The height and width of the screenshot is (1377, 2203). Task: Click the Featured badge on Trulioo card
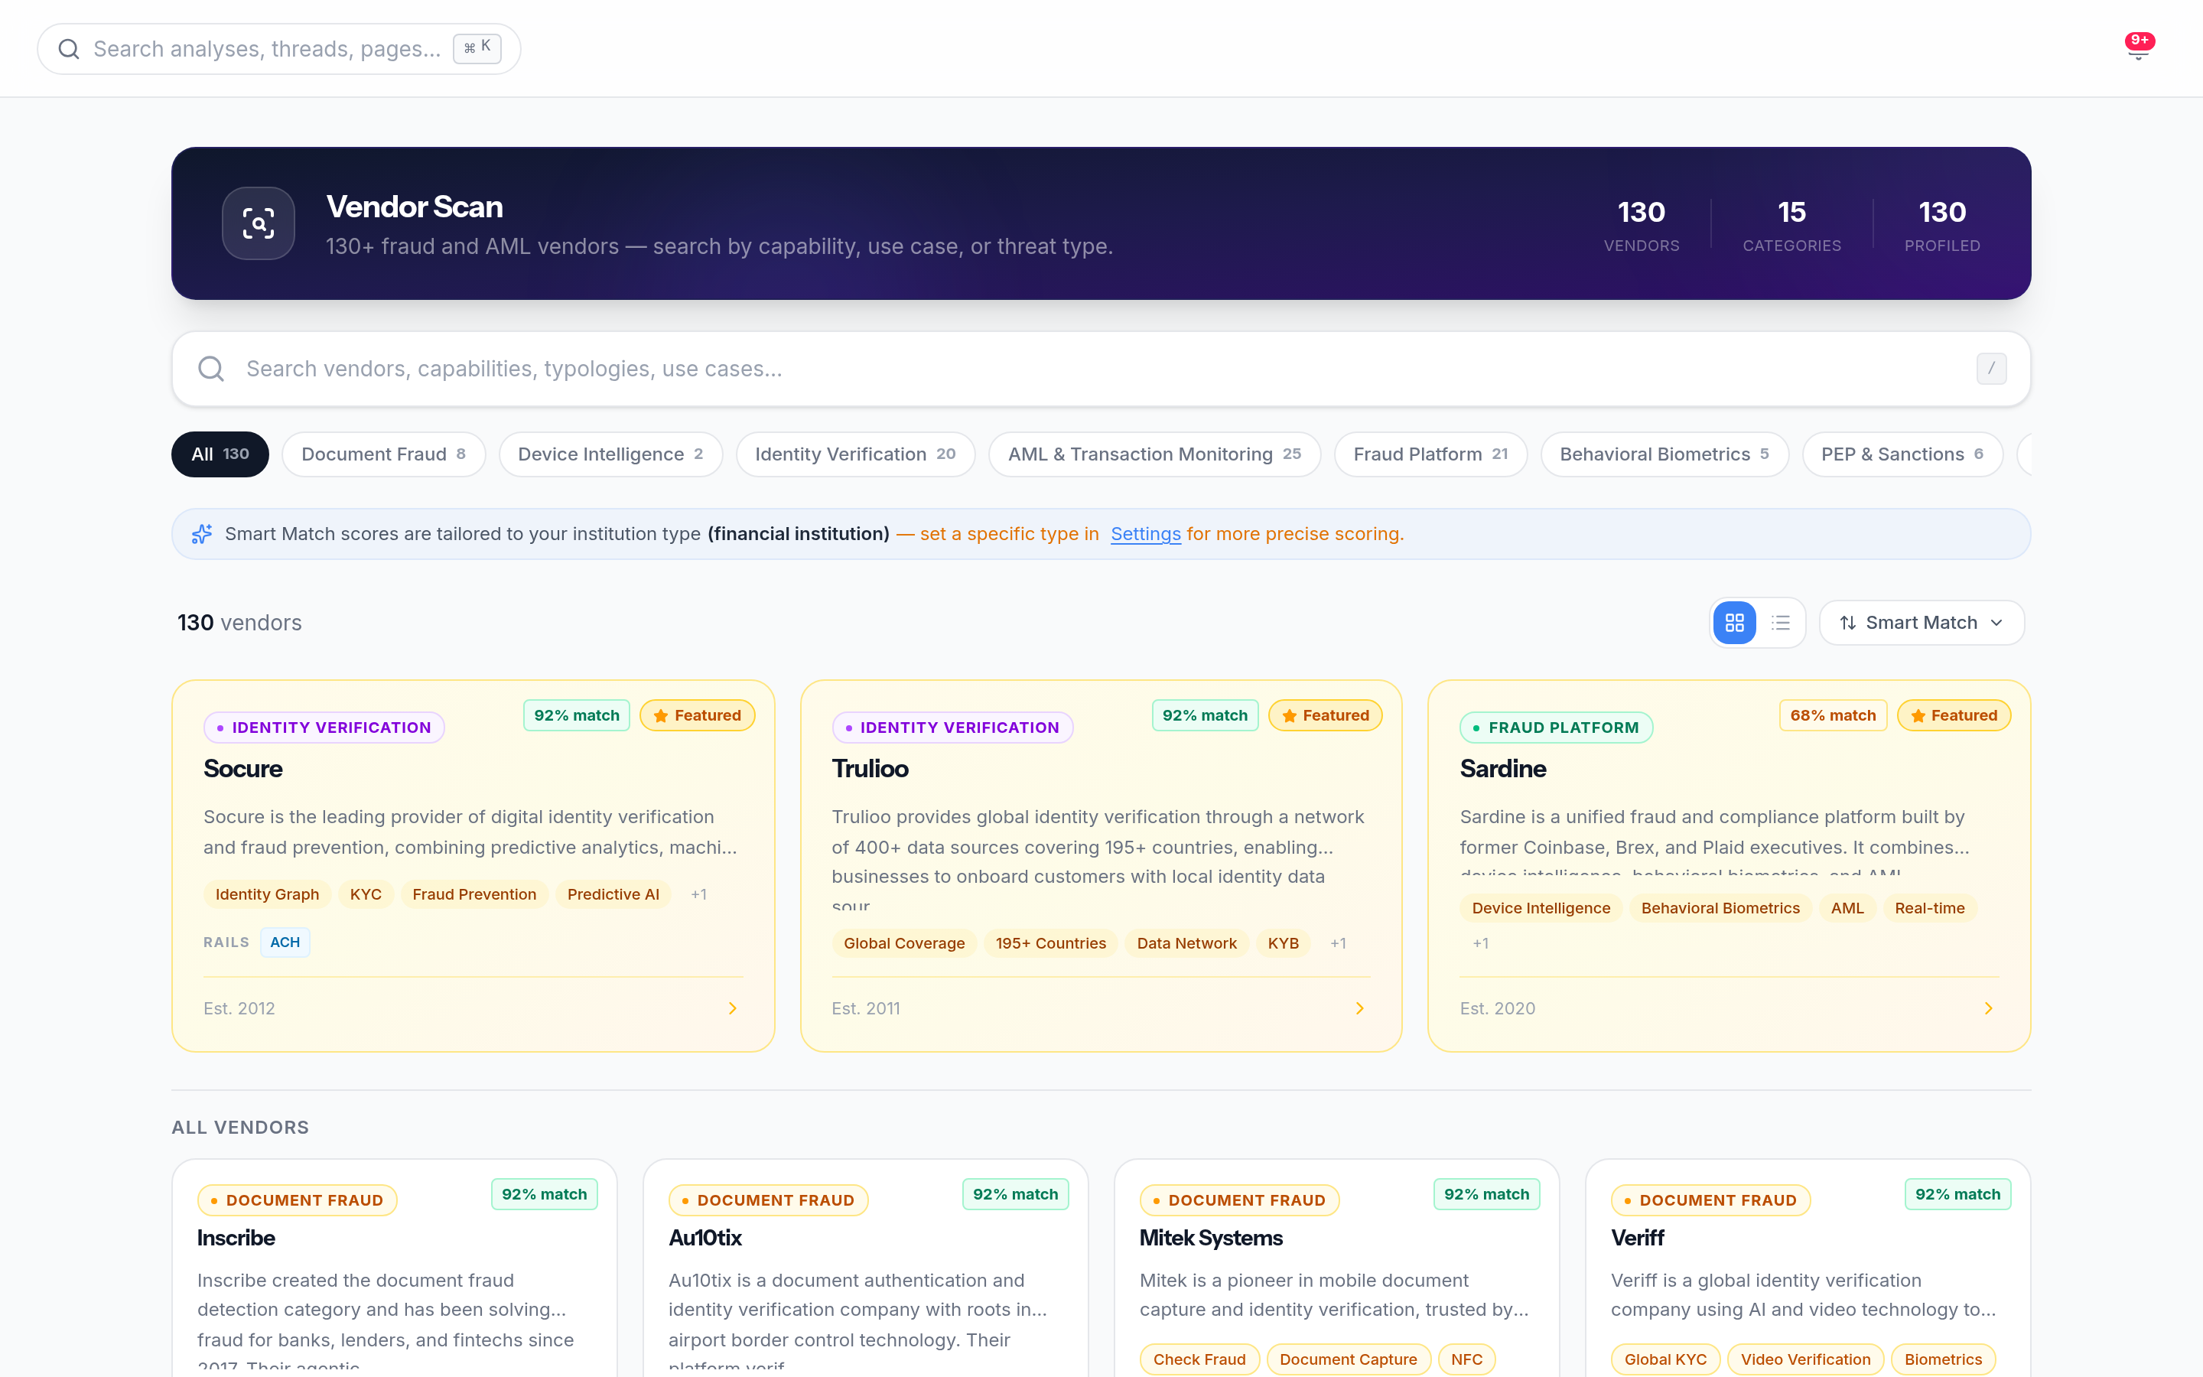pyautogui.click(x=1326, y=716)
